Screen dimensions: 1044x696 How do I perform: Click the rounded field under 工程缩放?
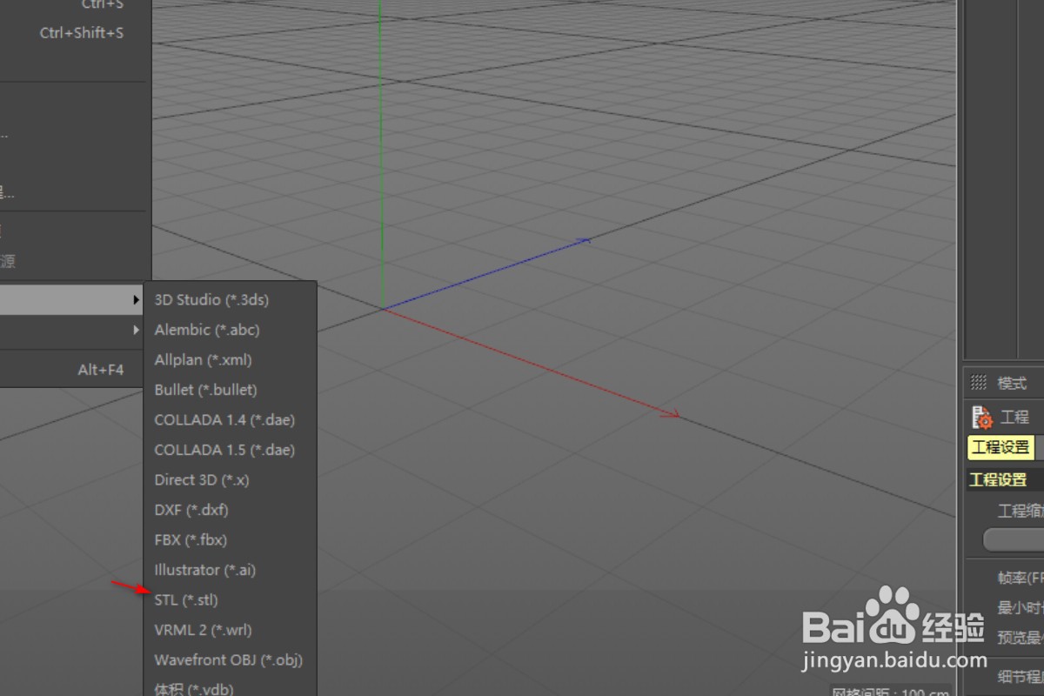click(x=1014, y=539)
